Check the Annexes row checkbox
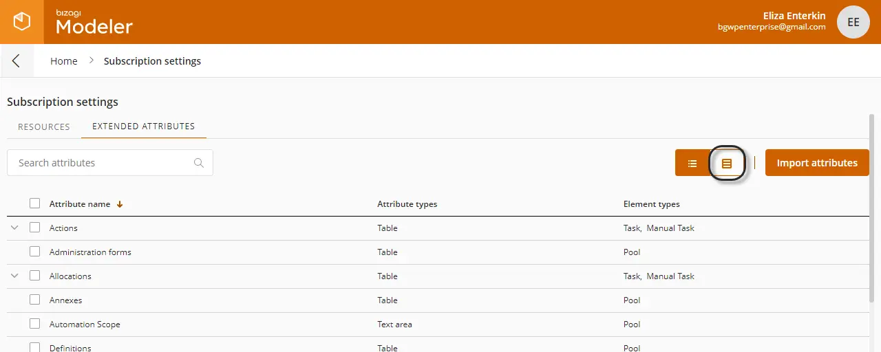 coord(35,300)
